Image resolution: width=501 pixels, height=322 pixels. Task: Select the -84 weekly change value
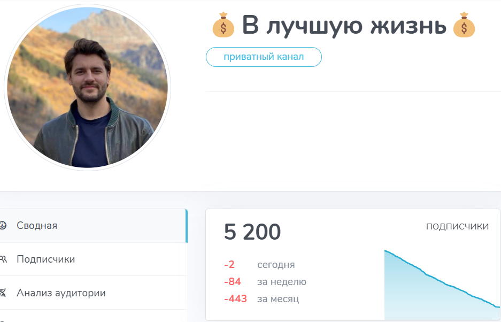coord(233,282)
